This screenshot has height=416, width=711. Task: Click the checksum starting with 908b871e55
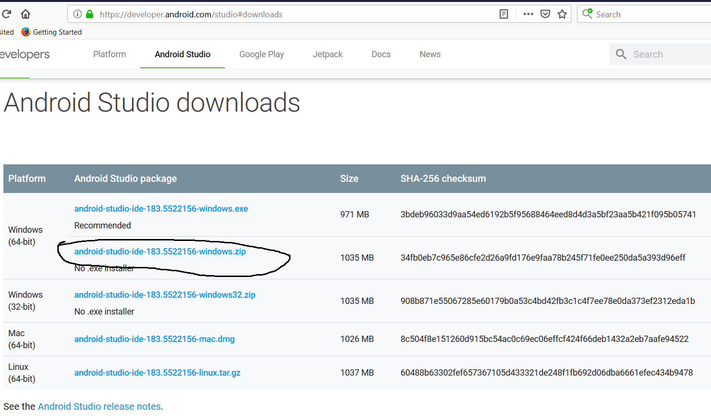(548, 301)
